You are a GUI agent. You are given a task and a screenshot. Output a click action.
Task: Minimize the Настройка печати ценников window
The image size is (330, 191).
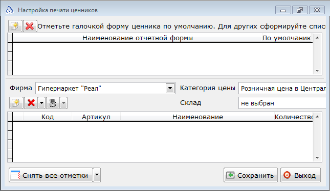tap(283, 10)
